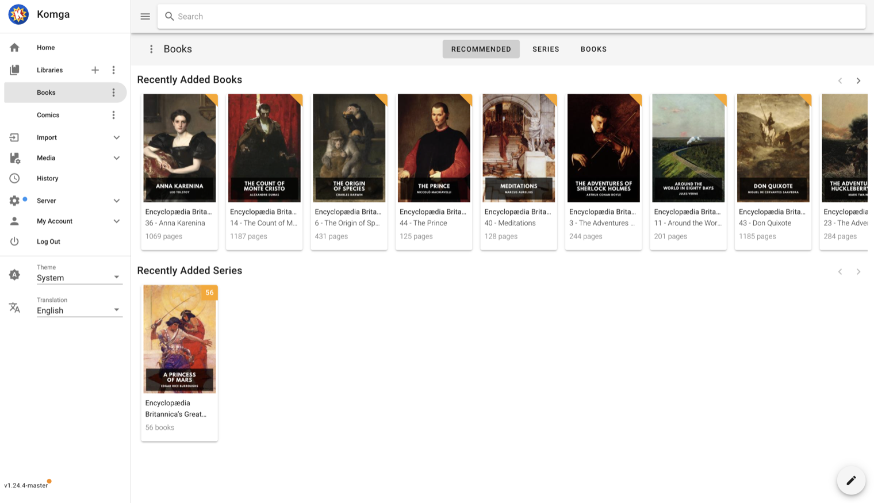Click the Komga logo icon

coord(18,14)
